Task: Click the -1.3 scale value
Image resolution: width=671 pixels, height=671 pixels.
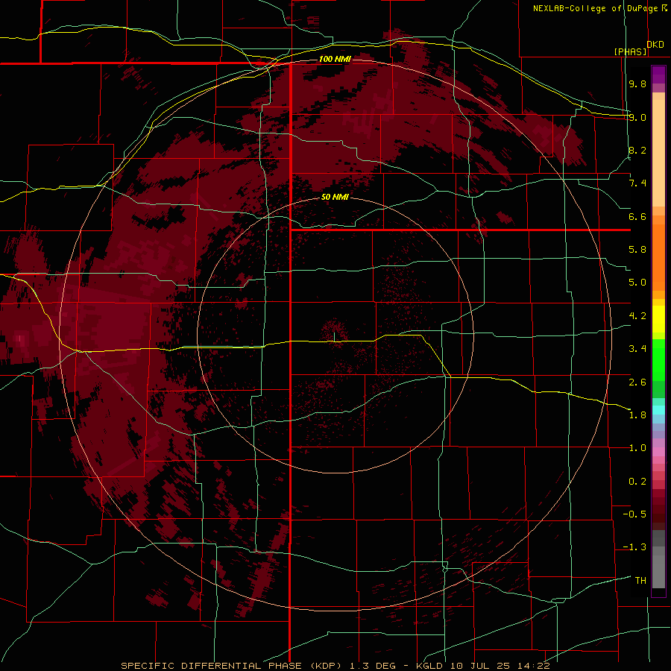Action: pos(634,547)
